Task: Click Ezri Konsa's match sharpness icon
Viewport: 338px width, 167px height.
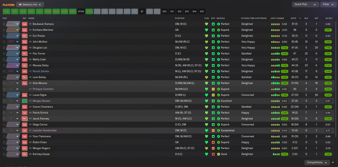Action: coord(213,36)
